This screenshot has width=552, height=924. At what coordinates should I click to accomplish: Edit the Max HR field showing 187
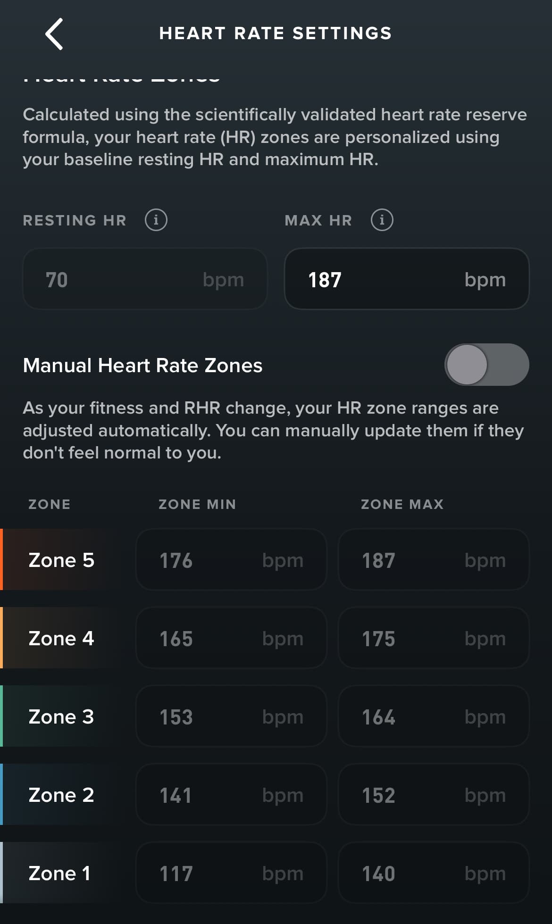(407, 279)
